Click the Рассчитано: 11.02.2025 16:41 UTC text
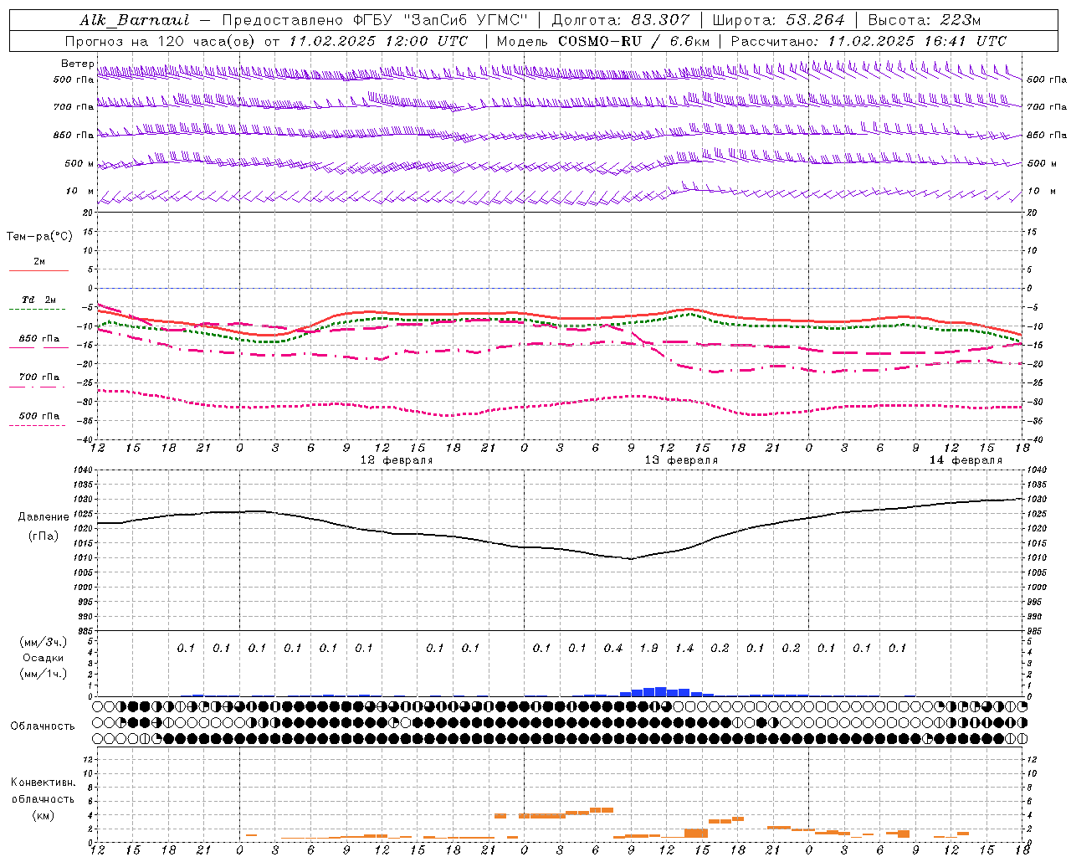Viewport: 1071px width, 857px height. tap(869, 41)
